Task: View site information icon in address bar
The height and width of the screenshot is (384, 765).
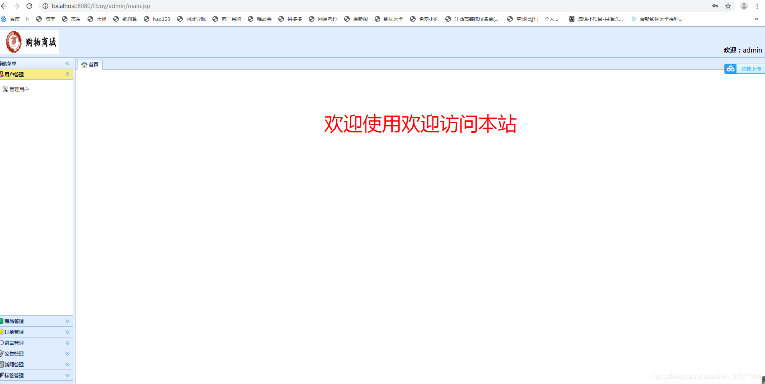Action: pyautogui.click(x=45, y=6)
